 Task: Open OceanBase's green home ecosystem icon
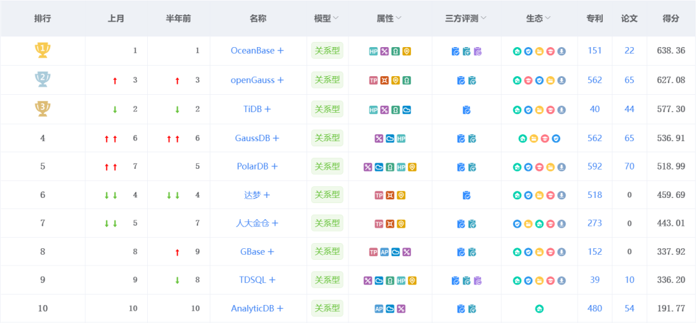tap(517, 52)
